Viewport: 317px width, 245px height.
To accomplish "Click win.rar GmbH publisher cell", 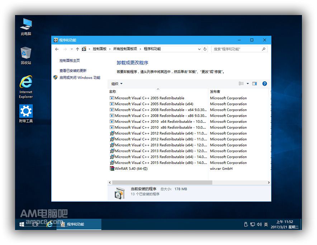I will tap(221, 168).
